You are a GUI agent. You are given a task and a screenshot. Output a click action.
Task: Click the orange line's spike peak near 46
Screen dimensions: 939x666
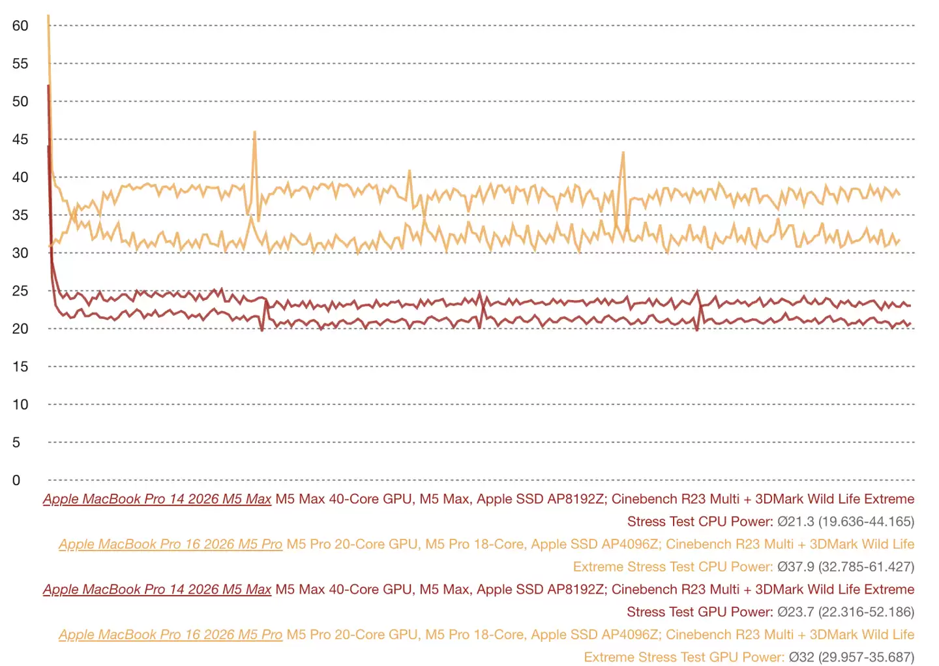254,132
